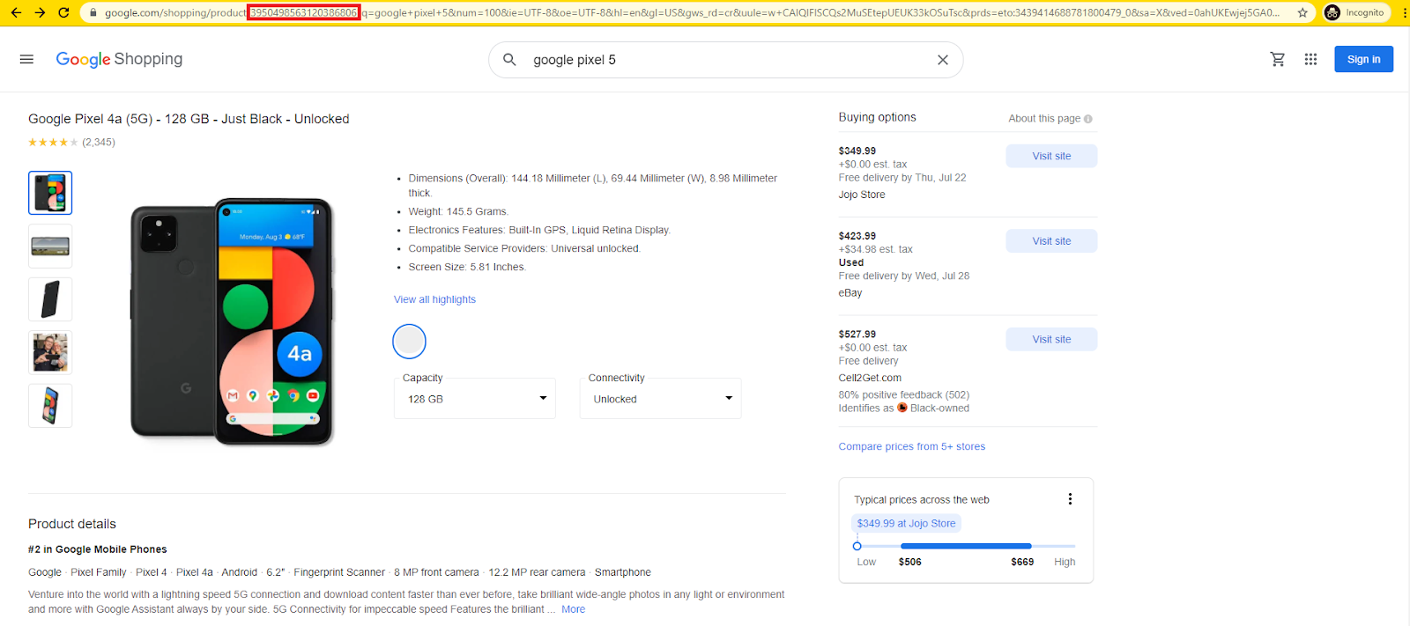Click Compare prices from 5+ stores
Viewport: 1410px width, 626px height.
pos(912,446)
